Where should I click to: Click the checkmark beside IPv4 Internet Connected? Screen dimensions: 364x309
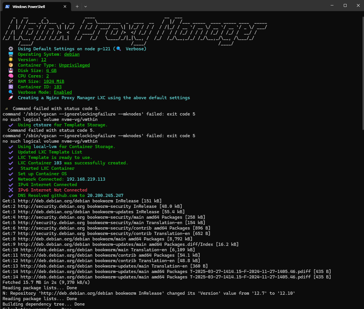point(11,185)
